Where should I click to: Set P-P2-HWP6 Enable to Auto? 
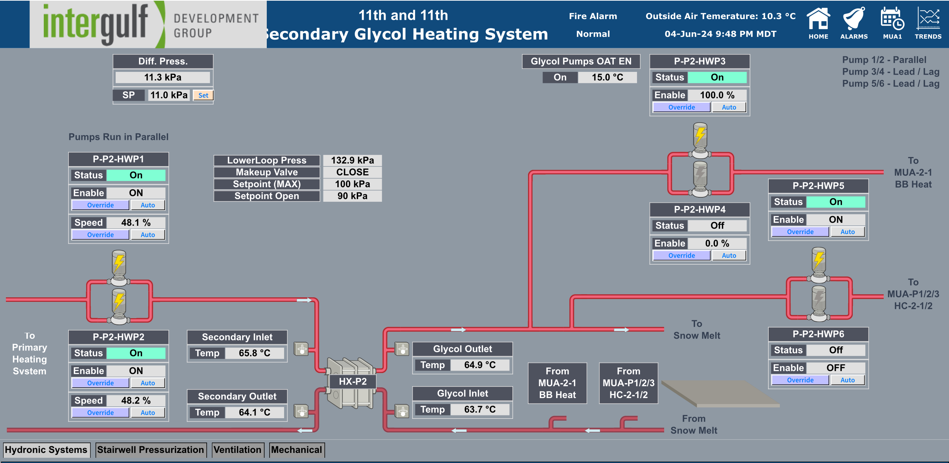pos(848,380)
